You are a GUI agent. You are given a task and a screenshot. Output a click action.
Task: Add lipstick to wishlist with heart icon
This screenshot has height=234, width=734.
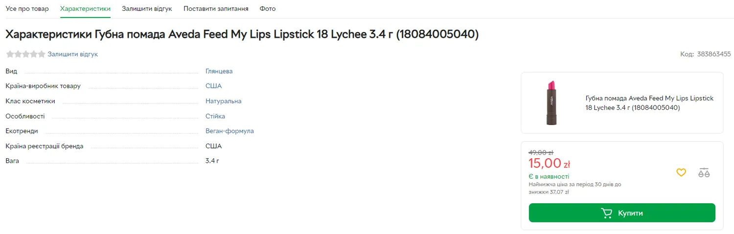coord(681,172)
